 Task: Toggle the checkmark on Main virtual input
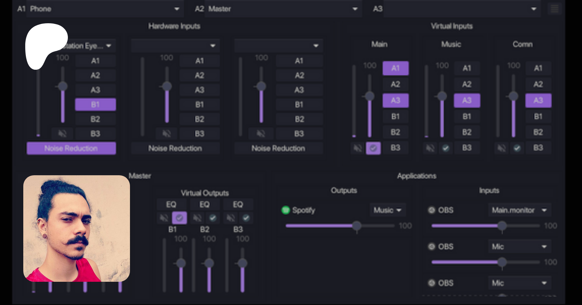(x=373, y=148)
